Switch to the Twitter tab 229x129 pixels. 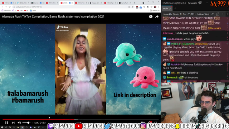point(23,3)
